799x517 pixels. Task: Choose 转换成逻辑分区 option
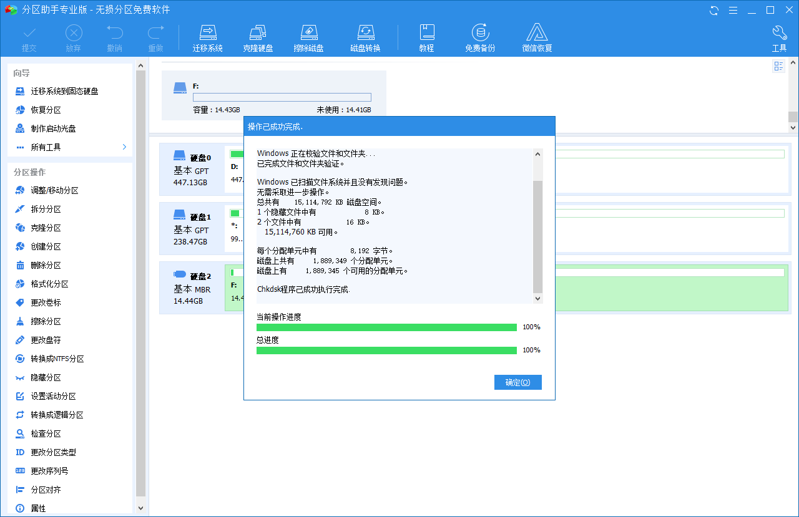(49, 415)
